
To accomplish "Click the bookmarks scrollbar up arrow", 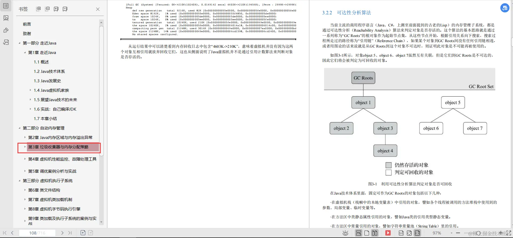I will point(101,22).
